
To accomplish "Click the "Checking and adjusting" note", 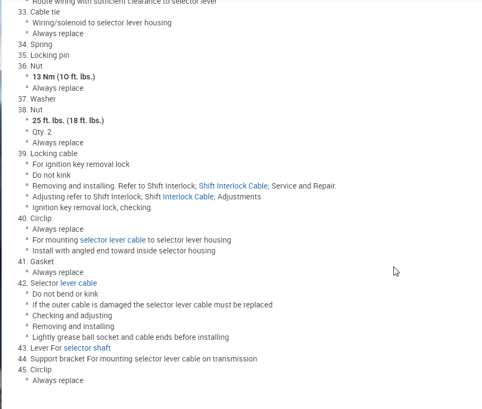I will 72,316.
